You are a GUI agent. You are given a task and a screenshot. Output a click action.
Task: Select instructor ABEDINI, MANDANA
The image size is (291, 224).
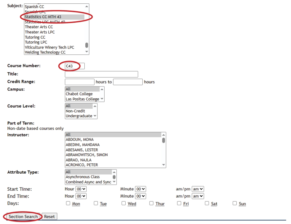(114, 145)
